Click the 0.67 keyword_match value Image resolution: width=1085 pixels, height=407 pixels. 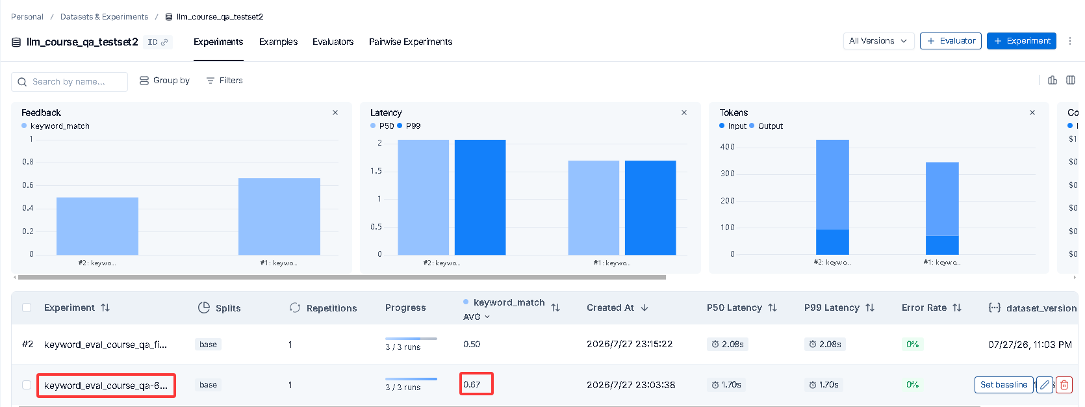click(472, 385)
